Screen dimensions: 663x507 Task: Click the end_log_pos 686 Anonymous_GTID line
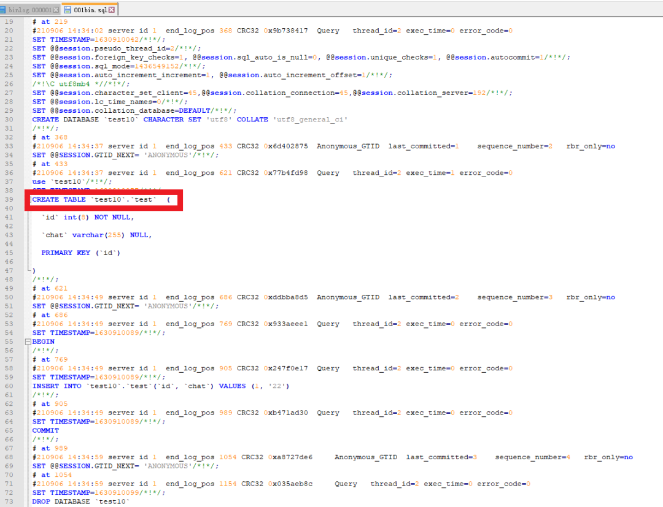tap(324, 297)
